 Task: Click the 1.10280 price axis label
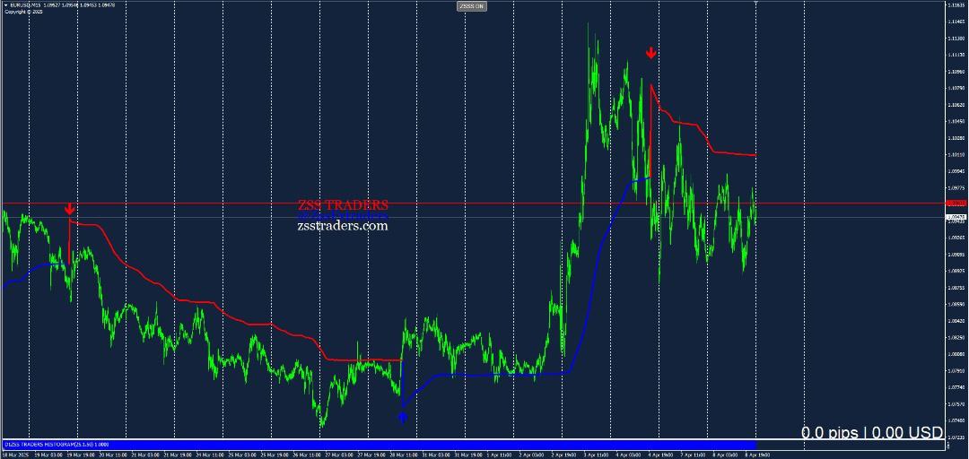(956, 138)
